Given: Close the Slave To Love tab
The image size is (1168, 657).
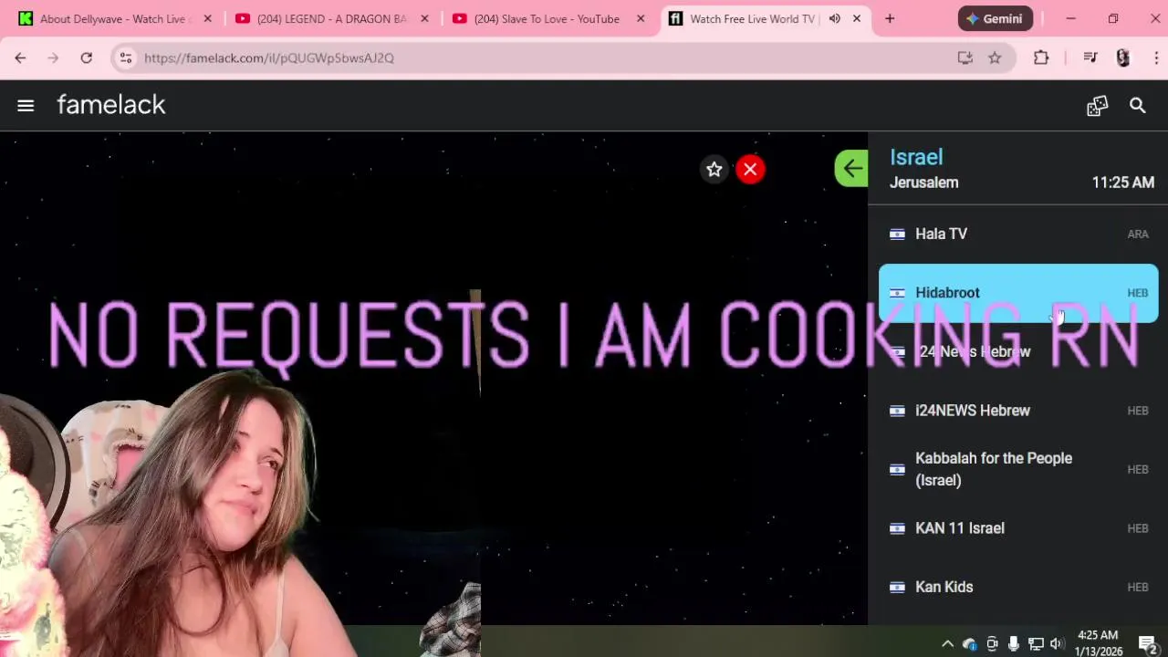Looking at the screenshot, I should pyautogui.click(x=641, y=18).
